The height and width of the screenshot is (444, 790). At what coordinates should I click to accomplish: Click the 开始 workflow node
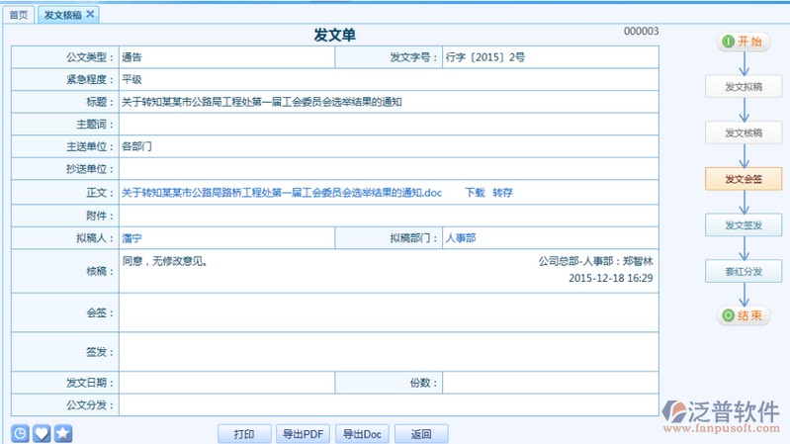tap(743, 42)
